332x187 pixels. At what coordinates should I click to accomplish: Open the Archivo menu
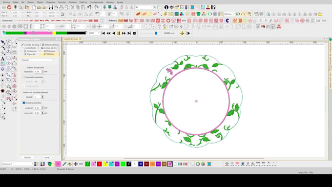coord(6,2)
